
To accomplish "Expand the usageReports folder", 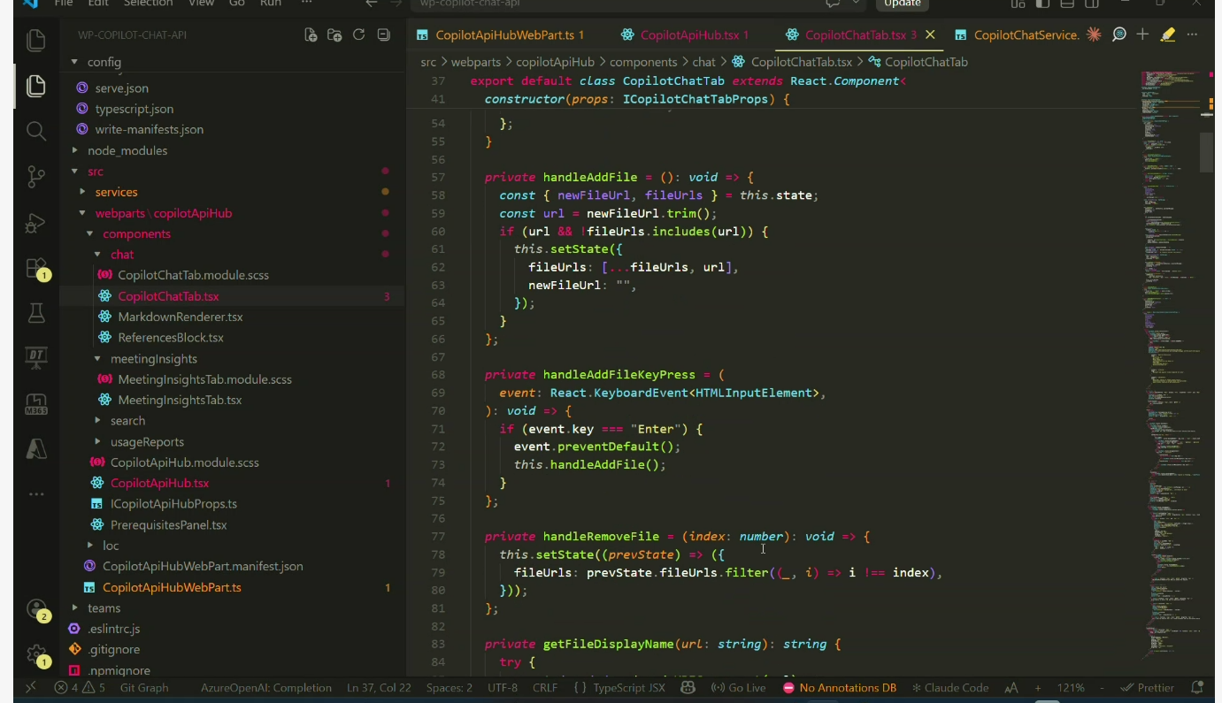I will click(147, 442).
